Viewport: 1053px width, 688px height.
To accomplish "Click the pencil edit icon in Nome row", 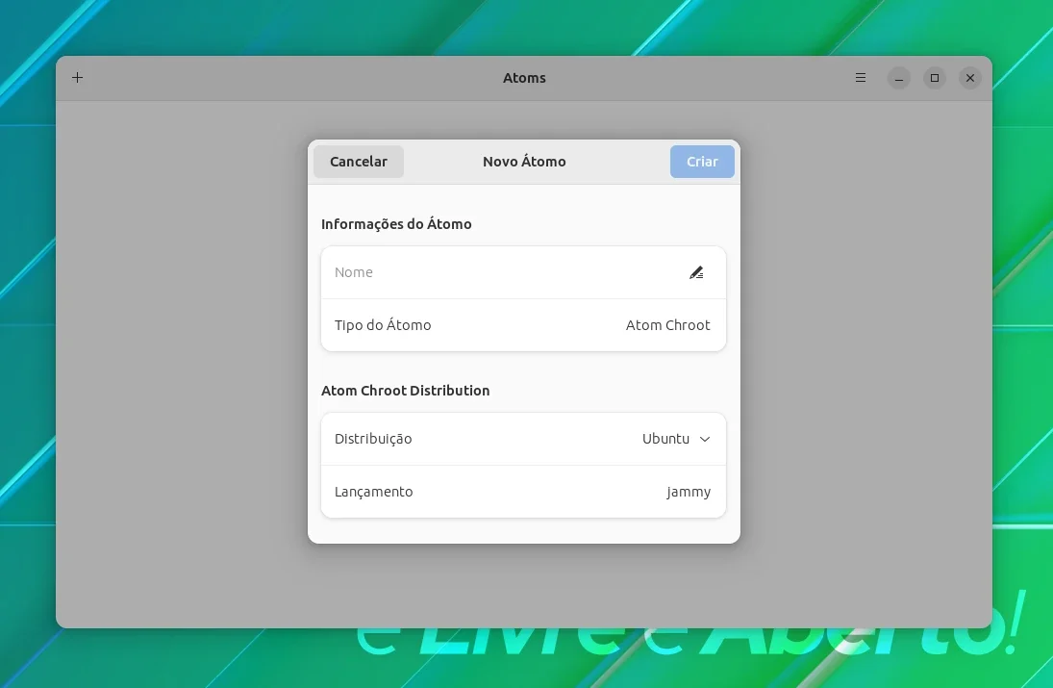I will coord(696,272).
